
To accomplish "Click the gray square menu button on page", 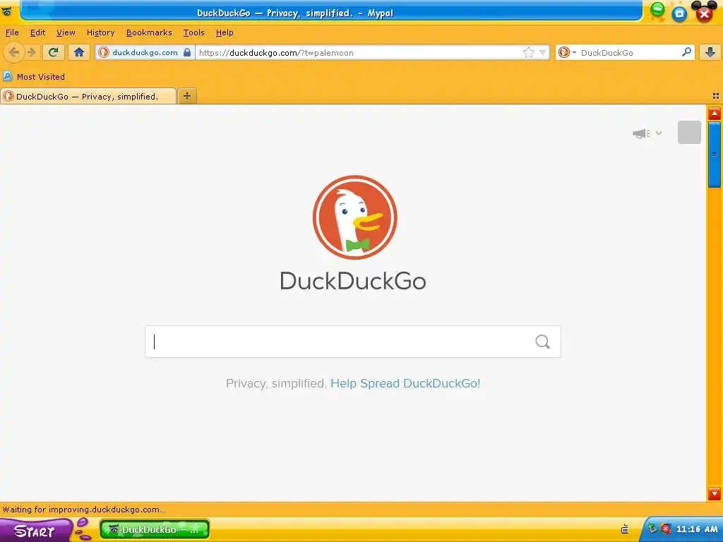I will [689, 132].
